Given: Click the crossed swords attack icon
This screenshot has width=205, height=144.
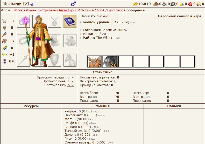Looking at the screenshot, I should point(4,21).
